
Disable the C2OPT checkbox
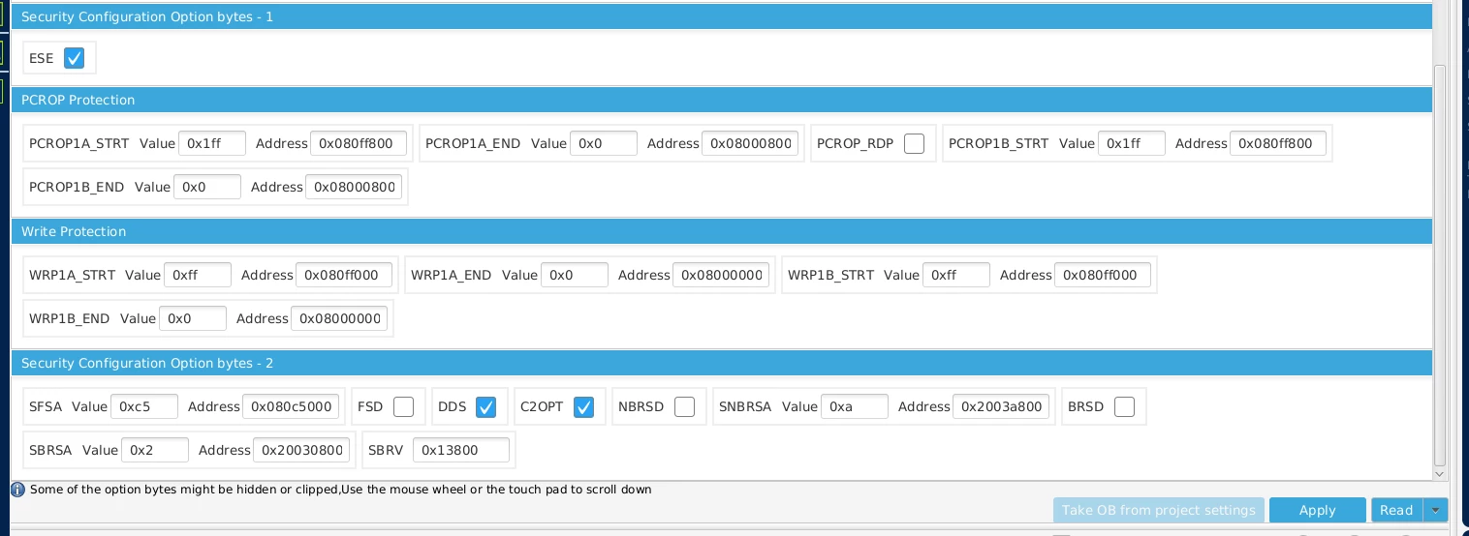(583, 406)
